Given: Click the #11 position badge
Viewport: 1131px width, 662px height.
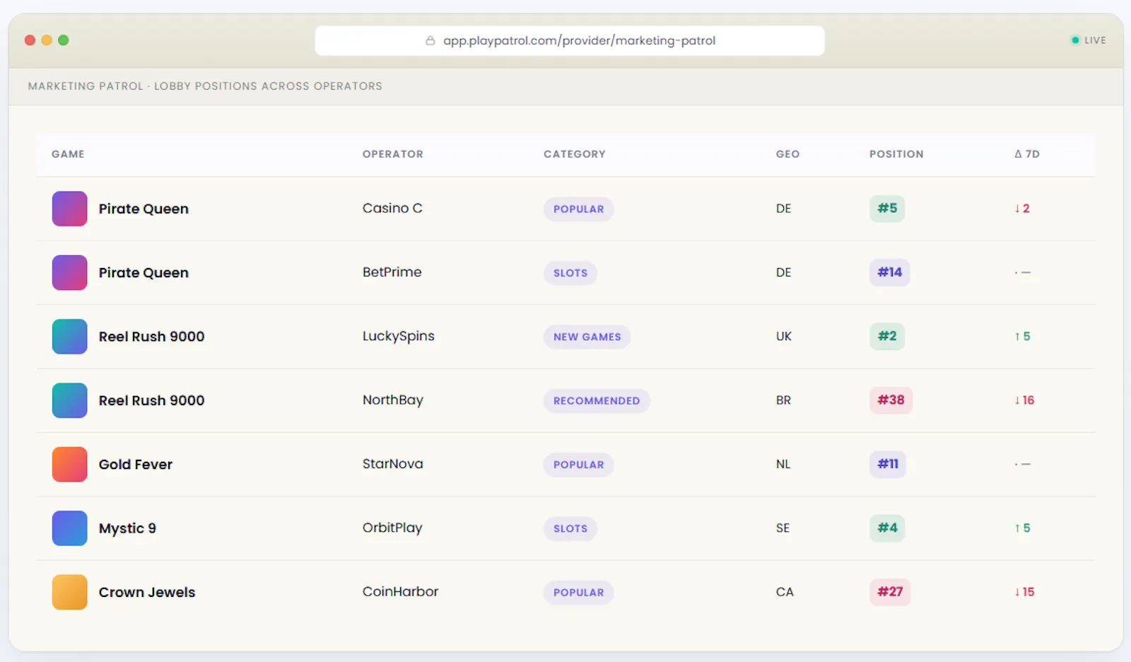Looking at the screenshot, I should 888,464.
